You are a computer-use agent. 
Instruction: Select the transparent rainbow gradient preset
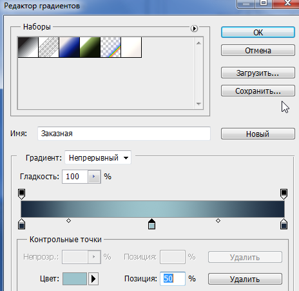[110, 47]
